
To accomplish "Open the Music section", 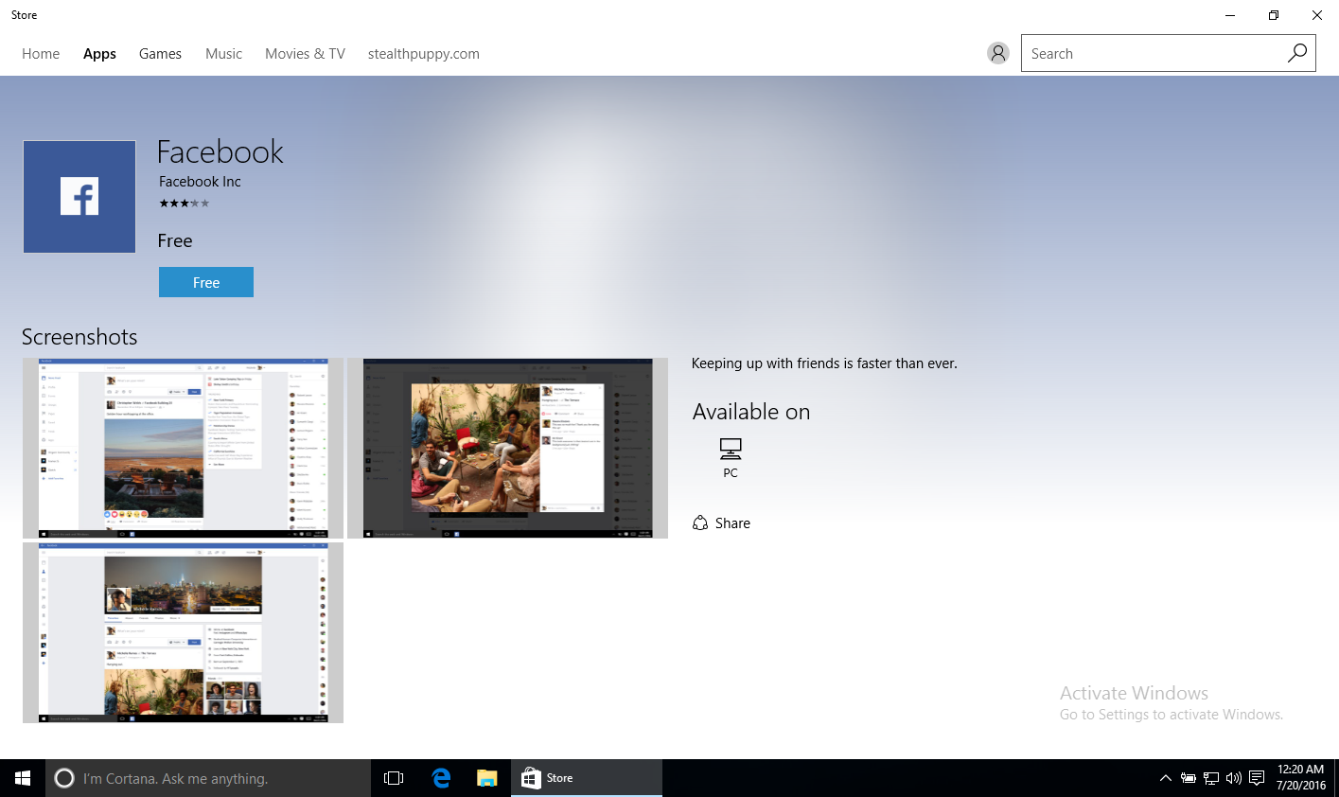I will coord(223,54).
